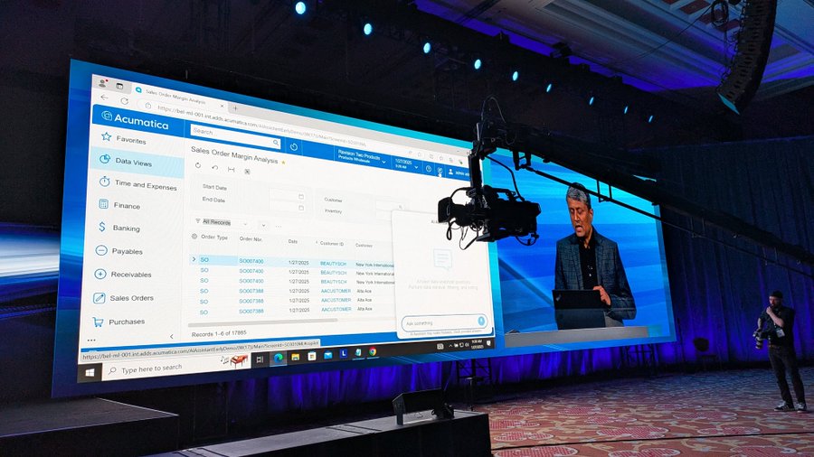Open the Finance calculator icon
Image resolution: width=814 pixels, height=457 pixels.
(104, 205)
